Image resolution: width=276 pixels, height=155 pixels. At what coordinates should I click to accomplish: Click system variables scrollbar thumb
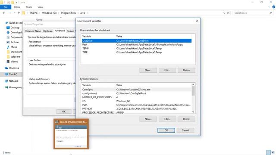pos(193,91)
